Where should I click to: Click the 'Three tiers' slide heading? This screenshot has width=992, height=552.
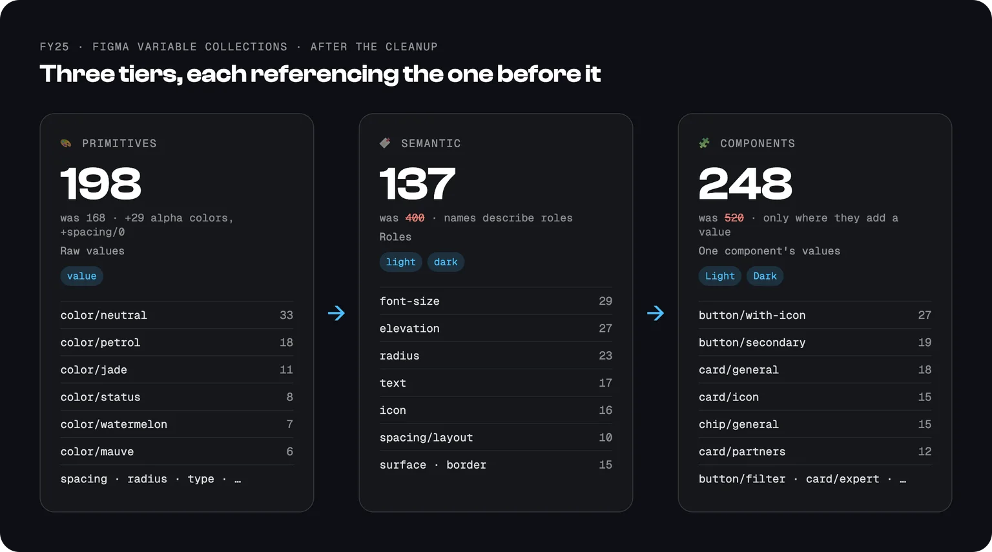pos(320,74)
